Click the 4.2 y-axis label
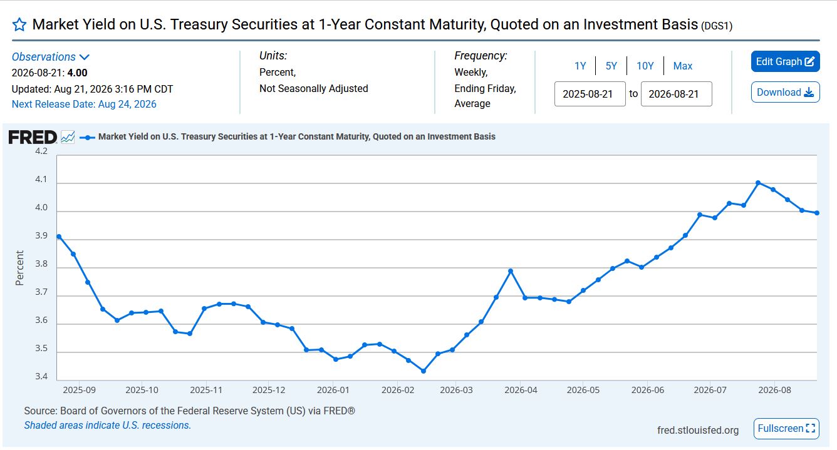This screenshot has width=837, height=450. click(41, 151)
